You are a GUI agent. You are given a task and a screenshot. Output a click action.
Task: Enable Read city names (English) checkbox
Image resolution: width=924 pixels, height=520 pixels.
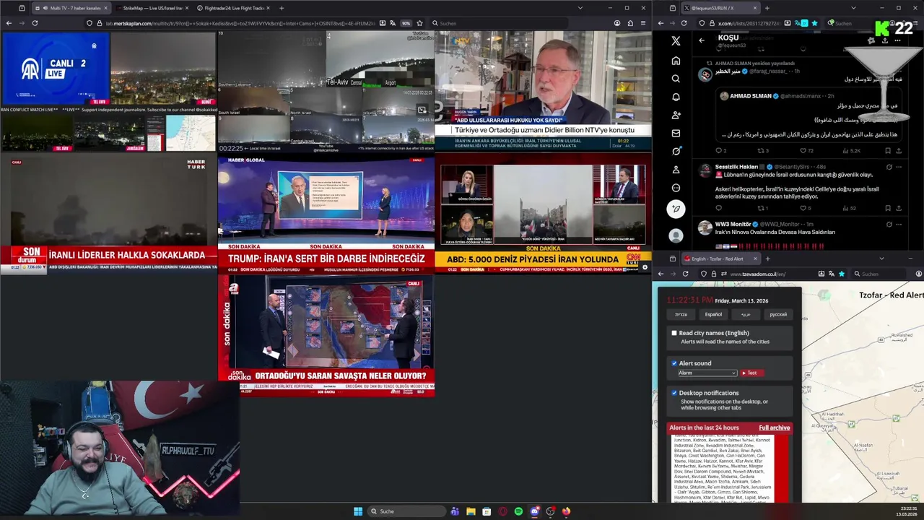point(674,333)
